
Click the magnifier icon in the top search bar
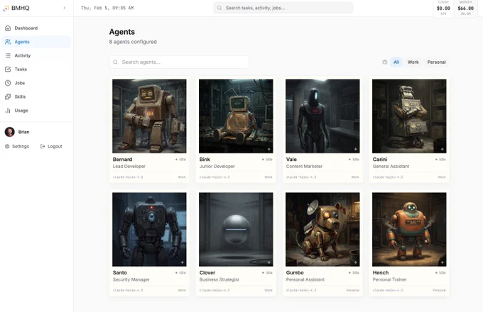pyautogui.click(x=219, y=8)
